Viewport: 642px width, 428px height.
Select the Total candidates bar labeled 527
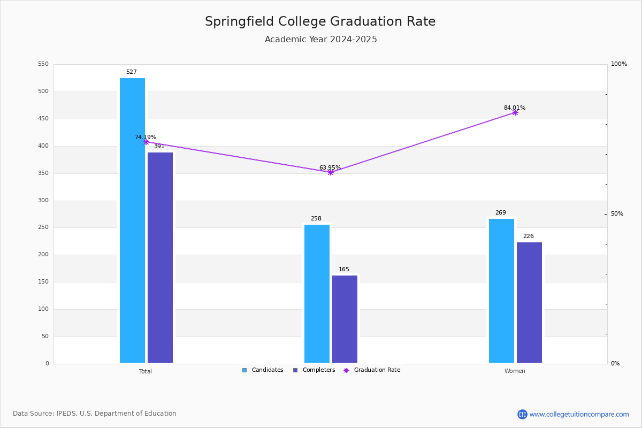(132, 220)
